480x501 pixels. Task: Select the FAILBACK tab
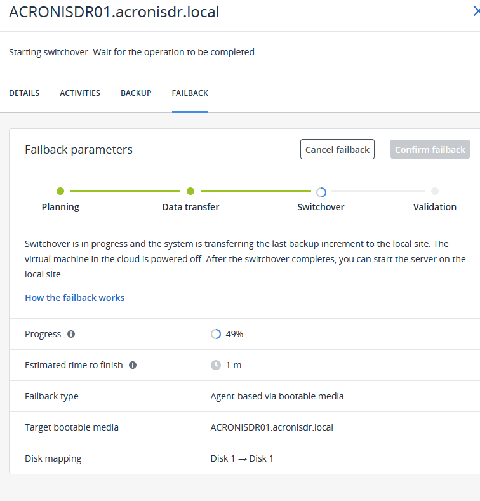(190, 93)
